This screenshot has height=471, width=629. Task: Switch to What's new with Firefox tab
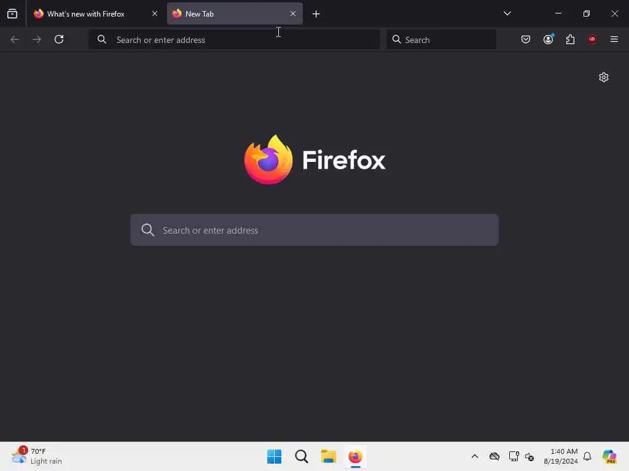tap(95, 13)
